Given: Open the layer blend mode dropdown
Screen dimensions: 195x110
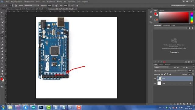Looking at the screenshot, I should pos(165,71).
